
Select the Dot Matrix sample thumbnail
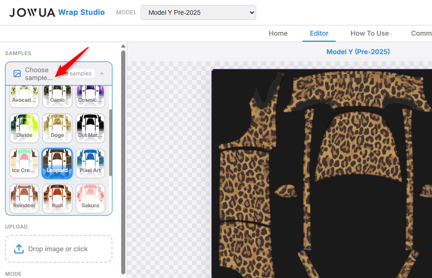(x=90, y=128)
